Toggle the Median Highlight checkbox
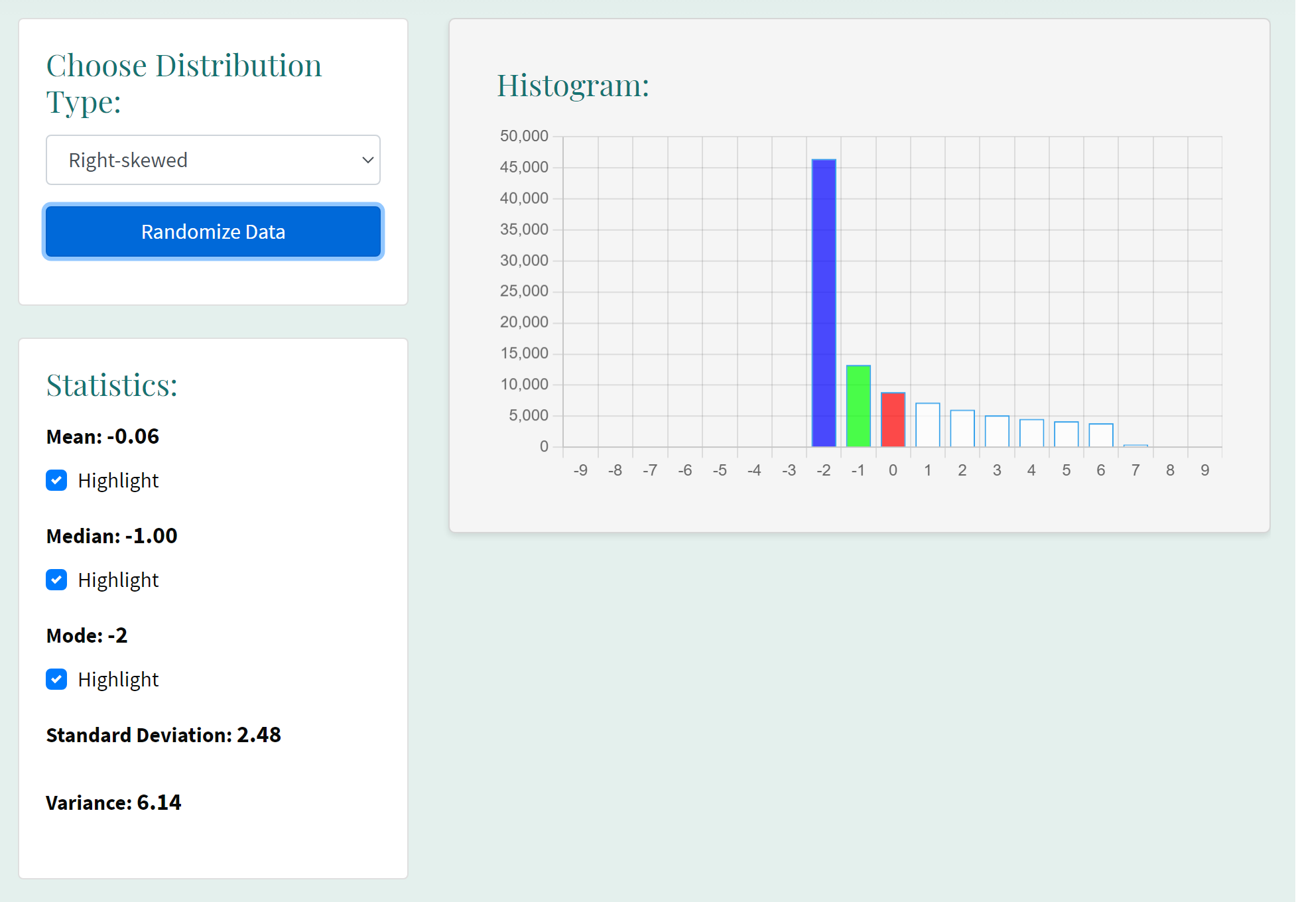This screenshot has width=1296, height=902. coord(56,580)
